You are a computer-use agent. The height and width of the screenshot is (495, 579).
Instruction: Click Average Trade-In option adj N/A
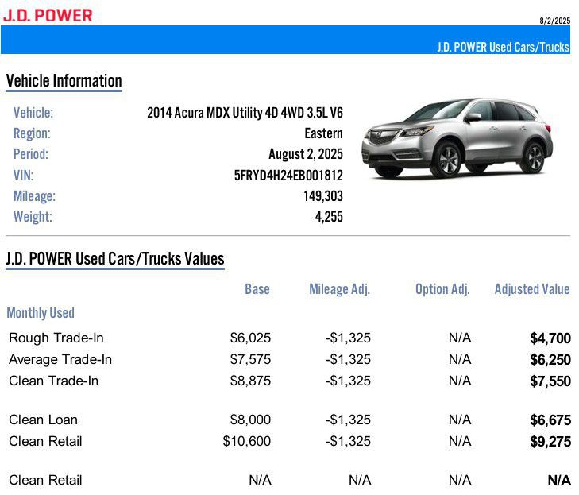pyautogui.click(x=460, y=359)
